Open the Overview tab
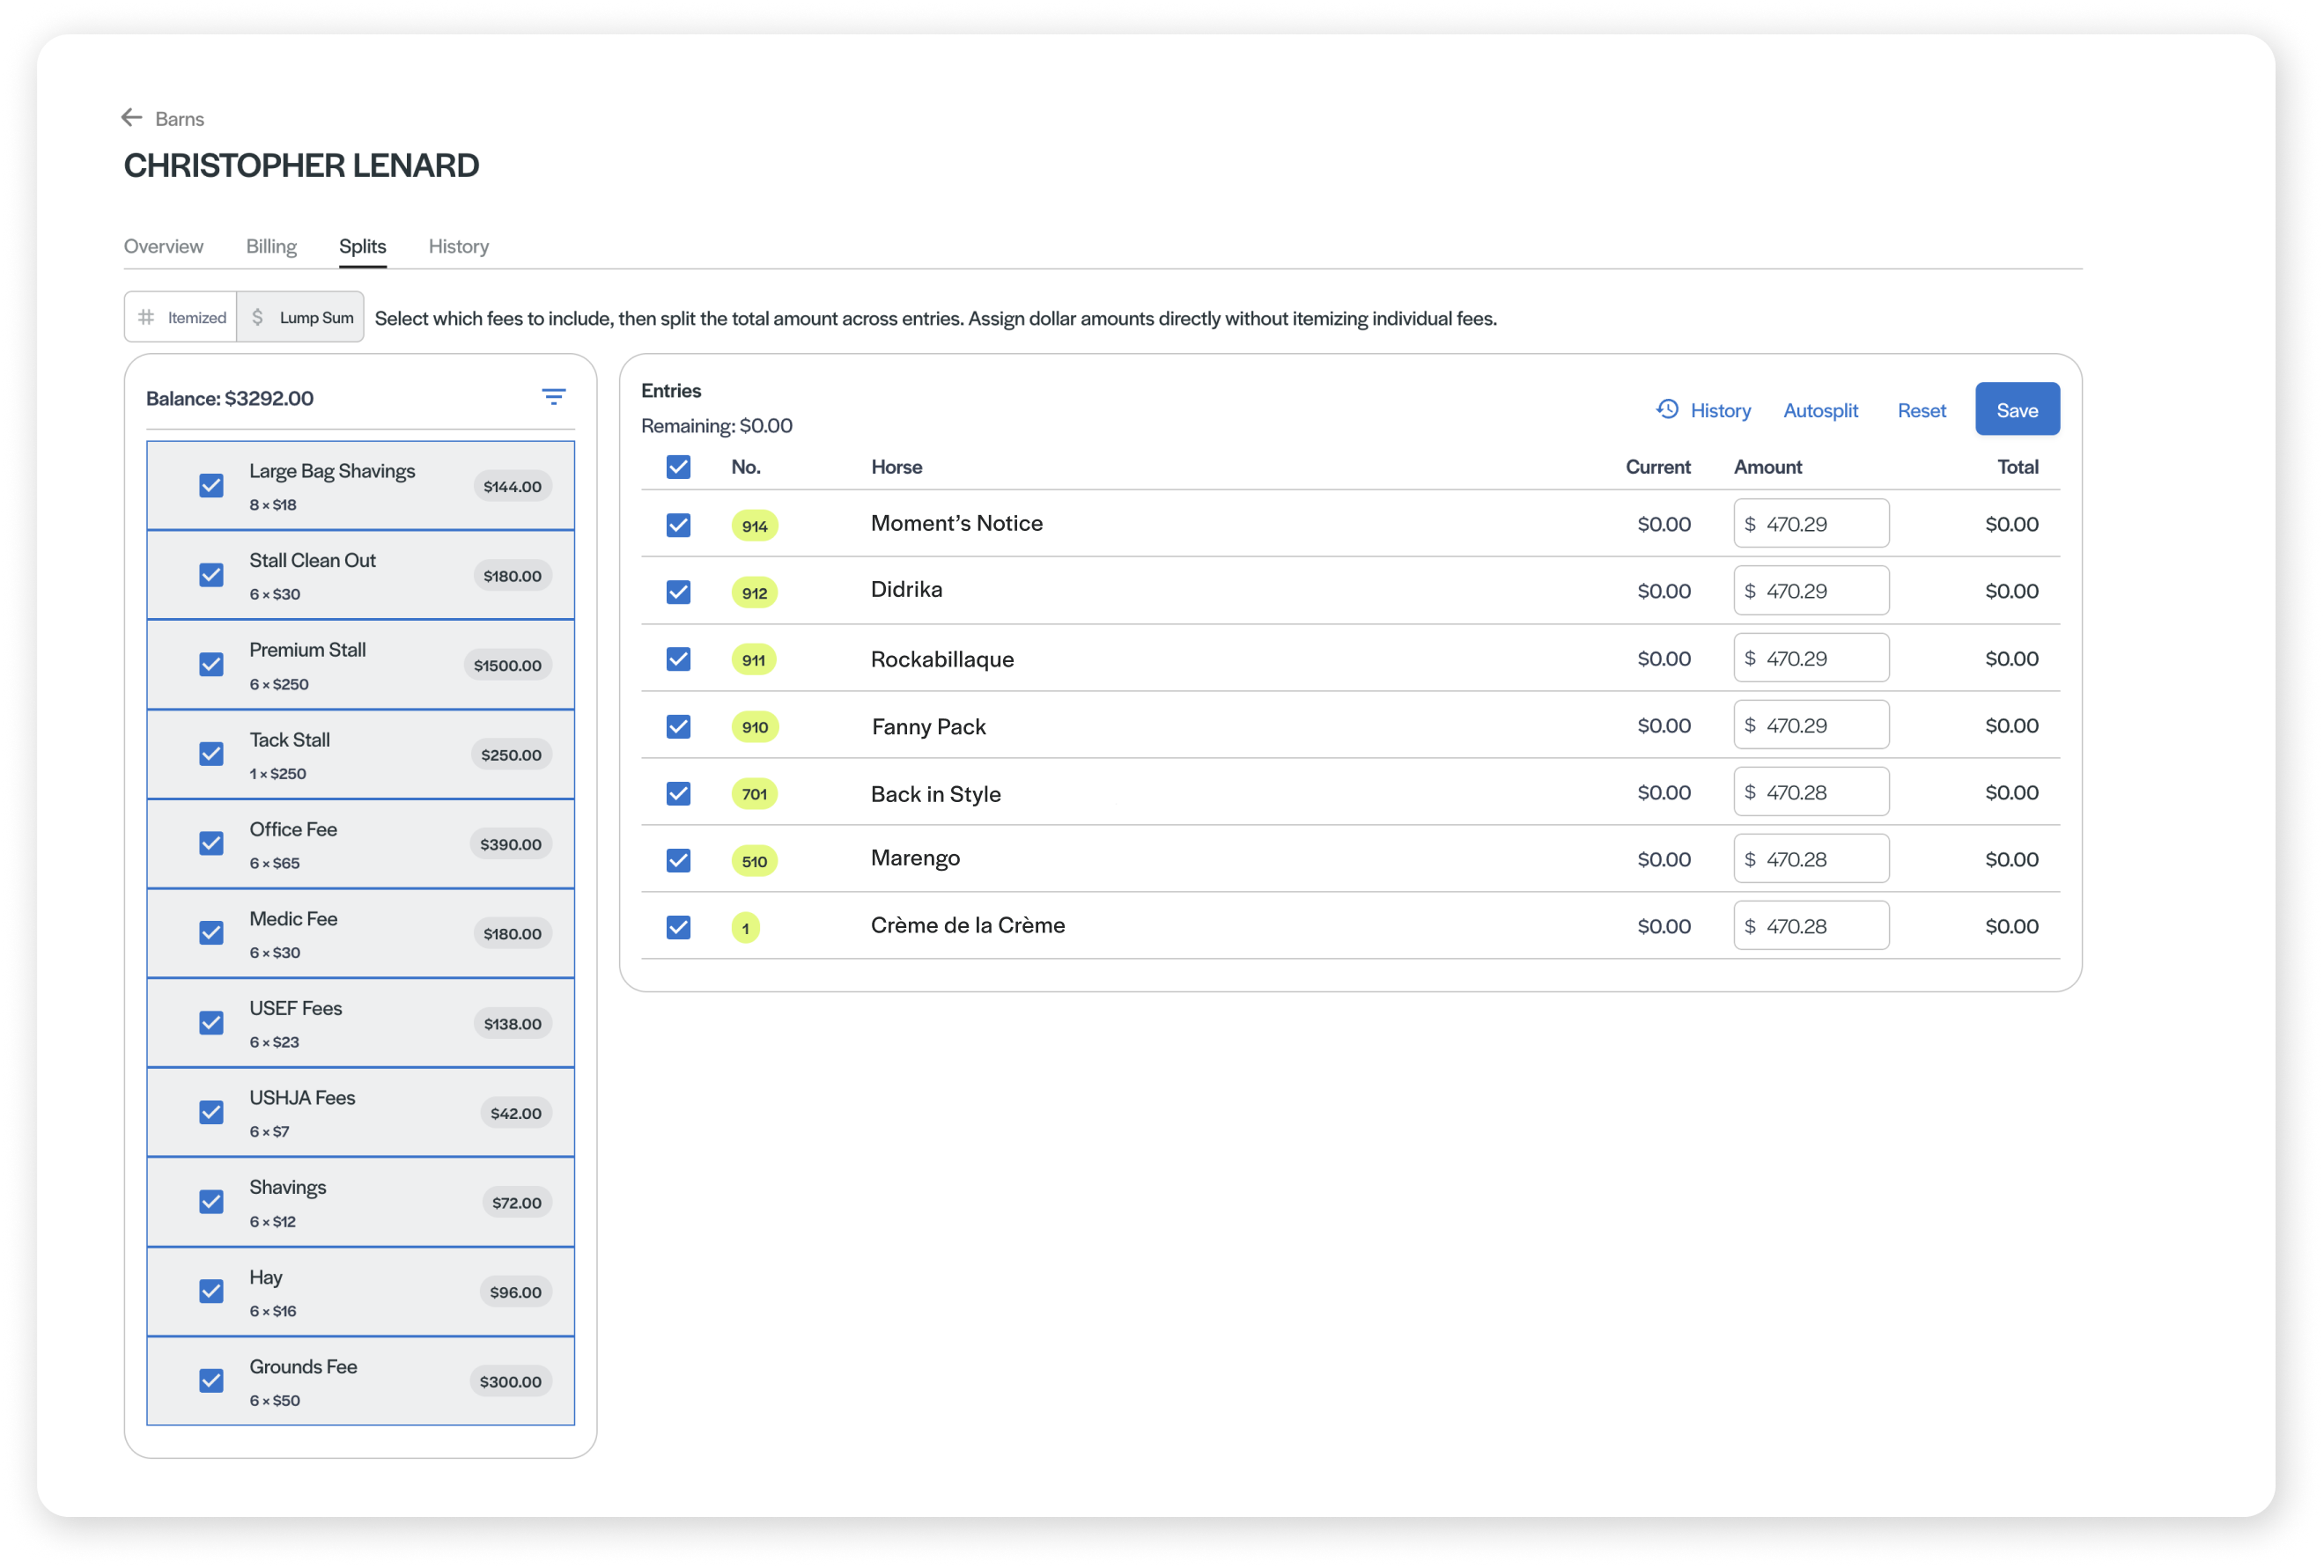 (163, 246)
